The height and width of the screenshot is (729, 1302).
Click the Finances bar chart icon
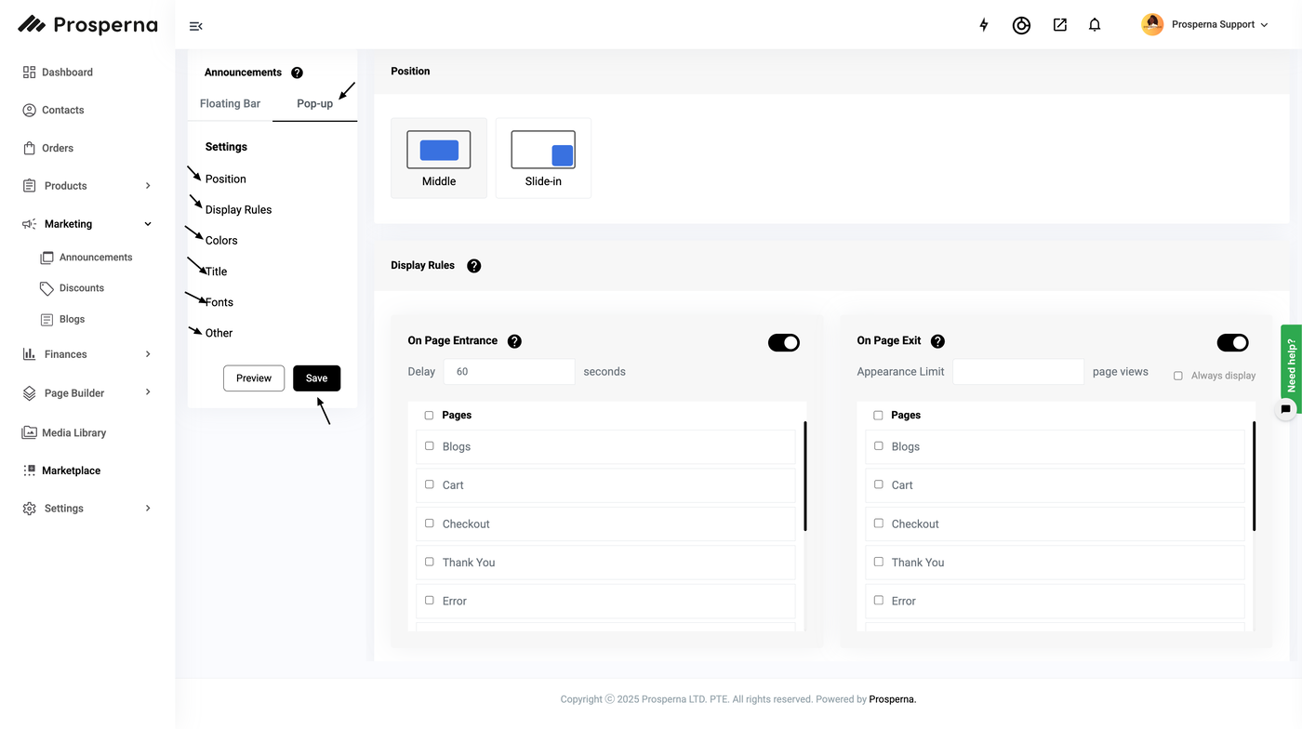pyautogui.click(x=29, y=354)
